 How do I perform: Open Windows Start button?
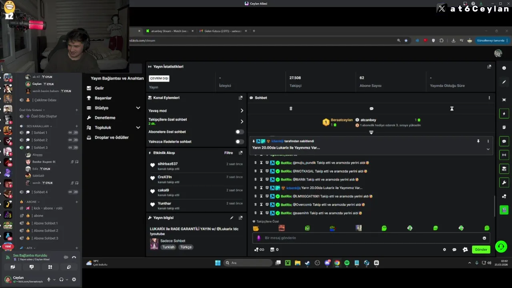218,263
